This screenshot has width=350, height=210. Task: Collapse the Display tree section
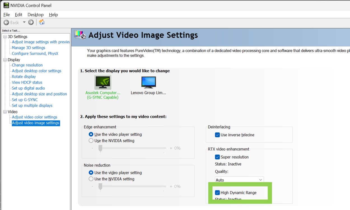[x=5, y=60]
